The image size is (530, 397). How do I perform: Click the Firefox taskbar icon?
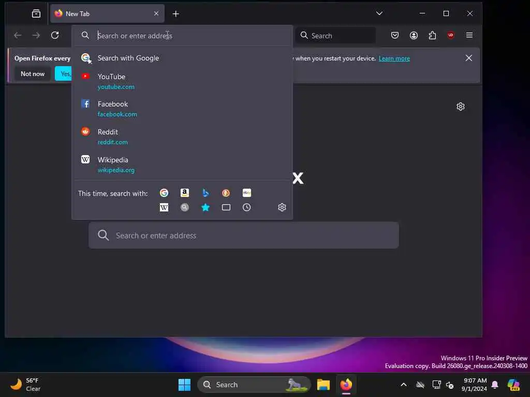pos(346,385)
